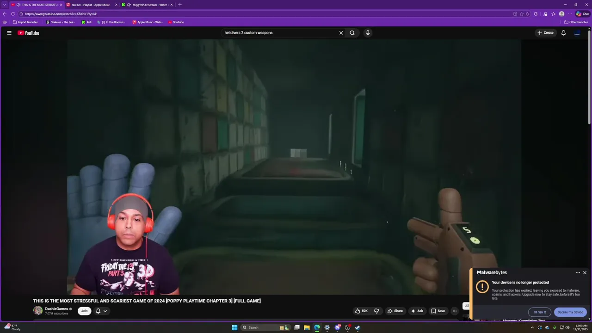592x333 pixels.
Task: Like the video with thumbs up
Action: [x=361, y=311]
